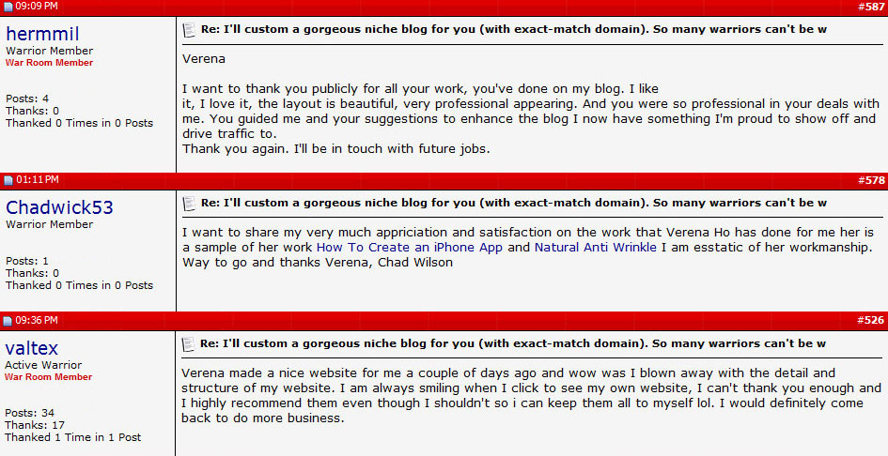This screenshot has width=888, height=456.
Task: Click the document icon in Chadwick53's post title
Action: (189, 203)
